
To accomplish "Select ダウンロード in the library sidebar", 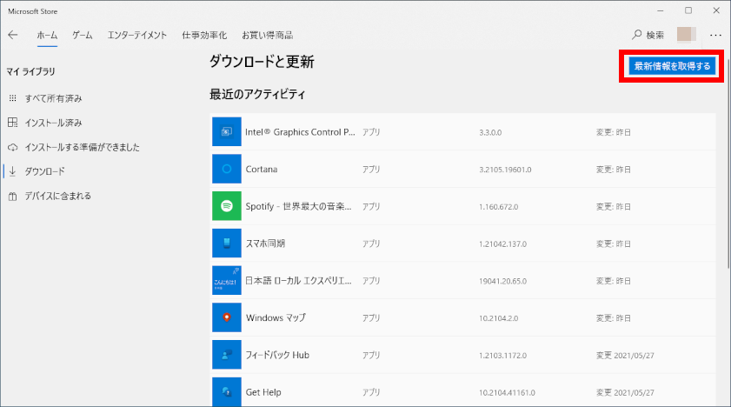I will [x=44, y=171].
